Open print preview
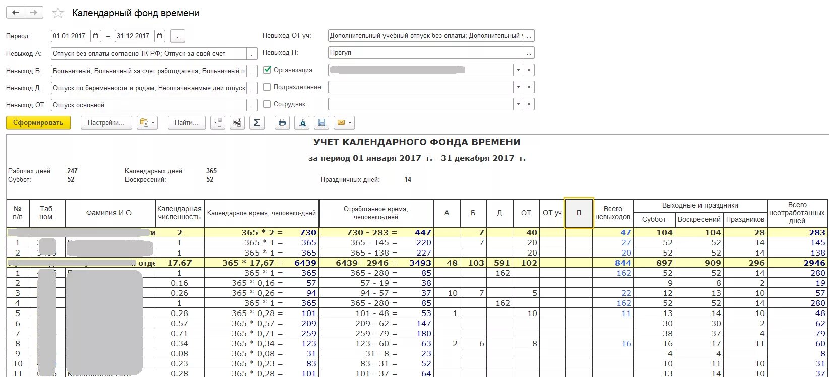The width and height of the screenshot is (829, 377). pos(302,122)
